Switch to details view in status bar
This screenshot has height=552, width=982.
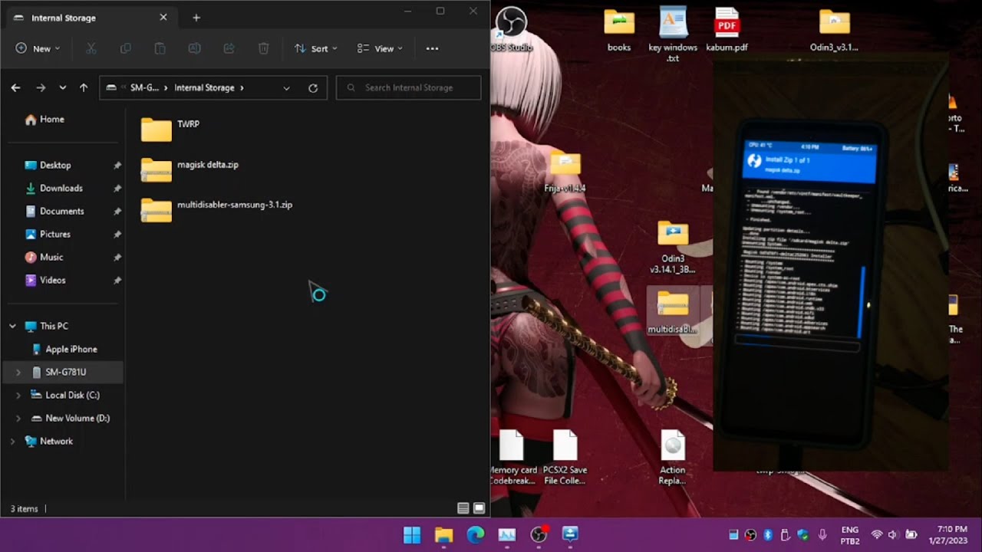[x=463, y=508]
